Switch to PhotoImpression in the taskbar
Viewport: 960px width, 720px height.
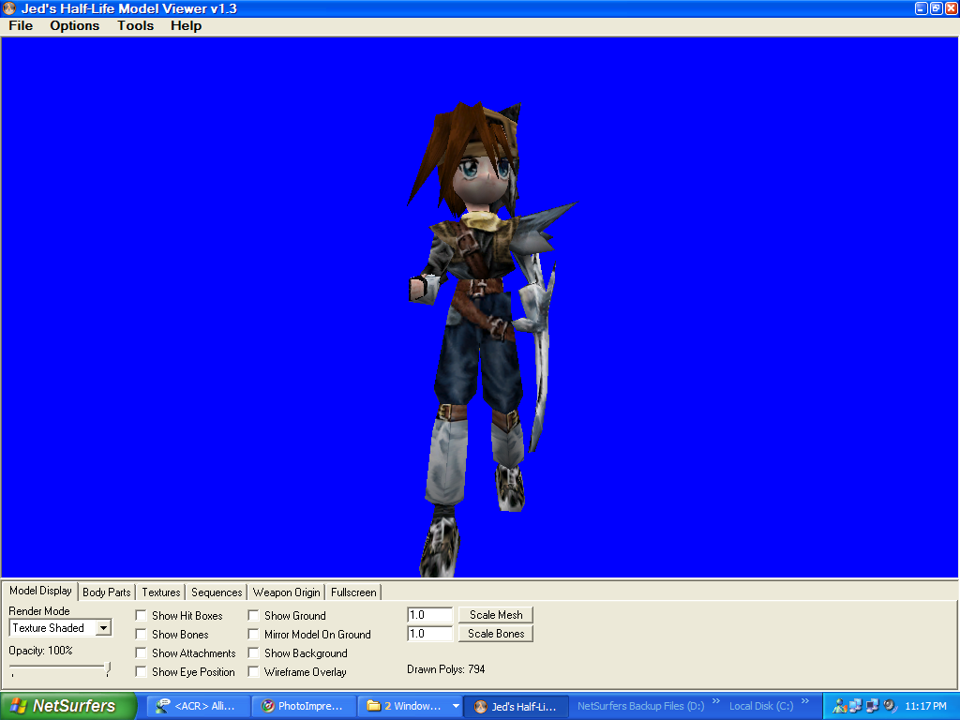[305, 706]
